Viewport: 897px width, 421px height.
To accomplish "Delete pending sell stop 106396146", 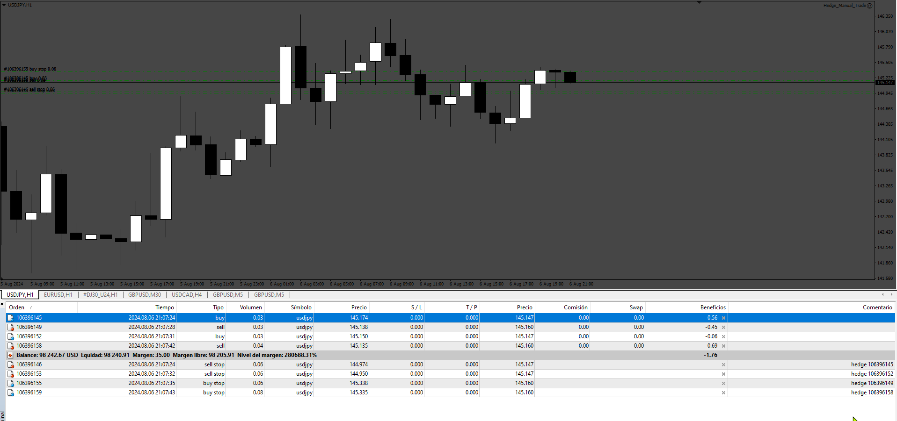I will pyautogui.click(x=723, y=364).
